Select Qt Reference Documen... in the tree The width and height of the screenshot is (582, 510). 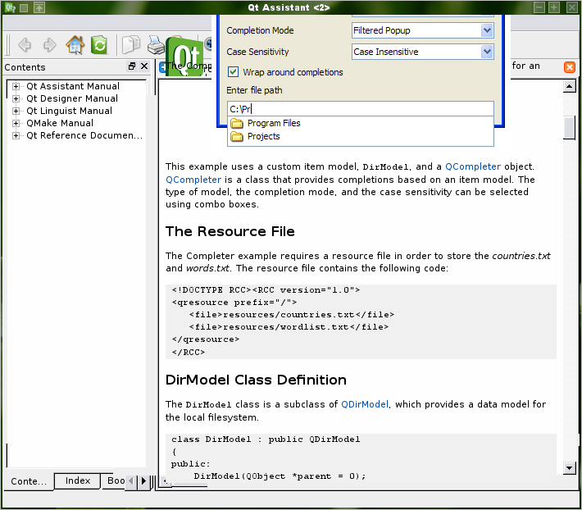pyautogui.click(x=84, y=135)
